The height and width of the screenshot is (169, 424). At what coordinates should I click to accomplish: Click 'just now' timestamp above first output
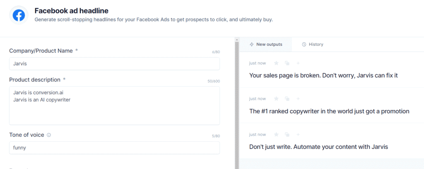click(x=258, y=63)
